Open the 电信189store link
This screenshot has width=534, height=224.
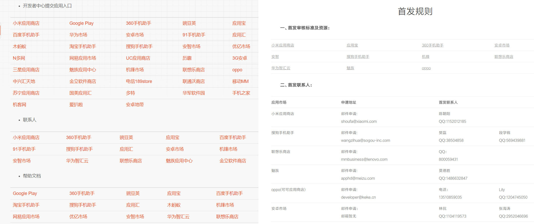(139, 81)
